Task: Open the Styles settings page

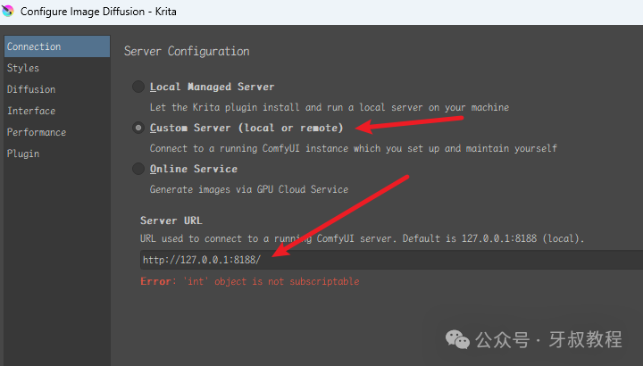Action: (57, 68)
